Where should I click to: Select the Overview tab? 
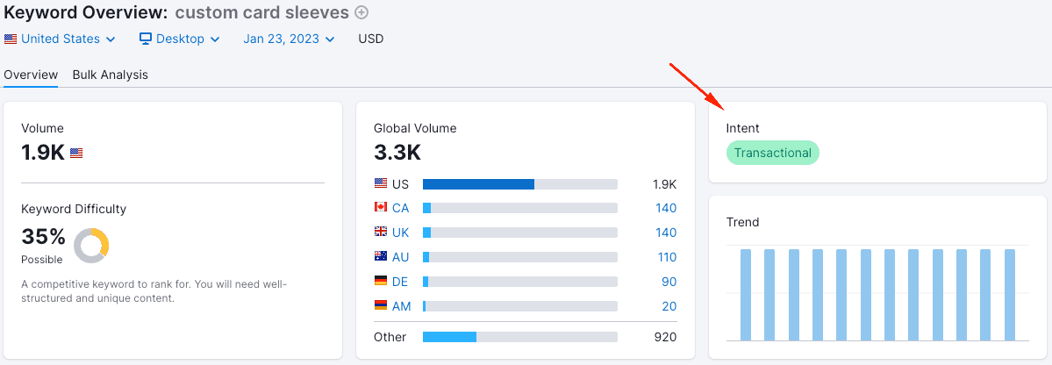pos(31,75)
